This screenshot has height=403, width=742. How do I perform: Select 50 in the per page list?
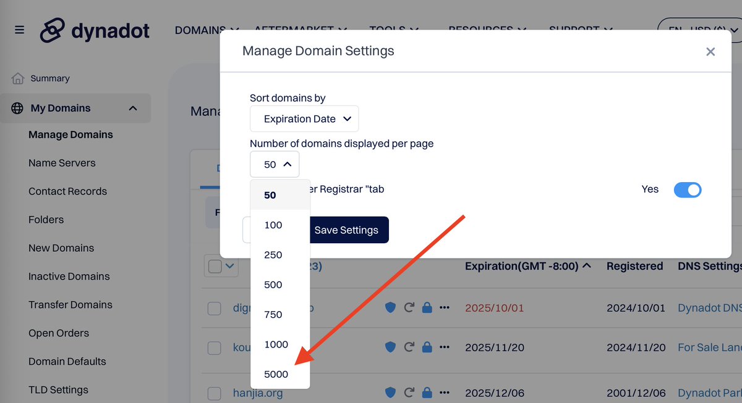pyautogui.click(x=280, y=195)
